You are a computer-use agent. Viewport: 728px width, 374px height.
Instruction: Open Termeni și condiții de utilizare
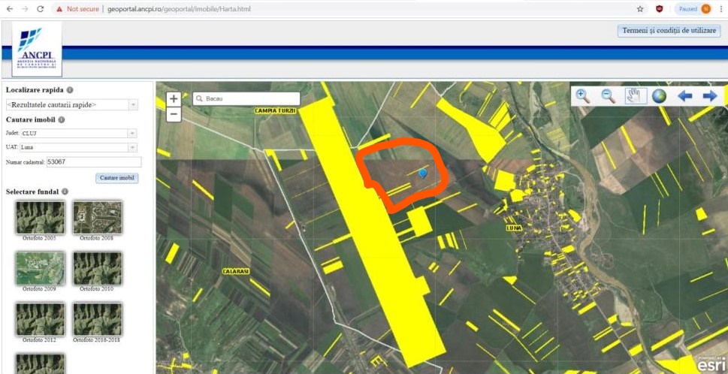tap(669, 31)
